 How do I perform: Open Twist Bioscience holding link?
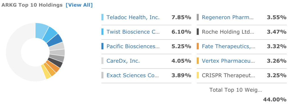tap(133, 32)
